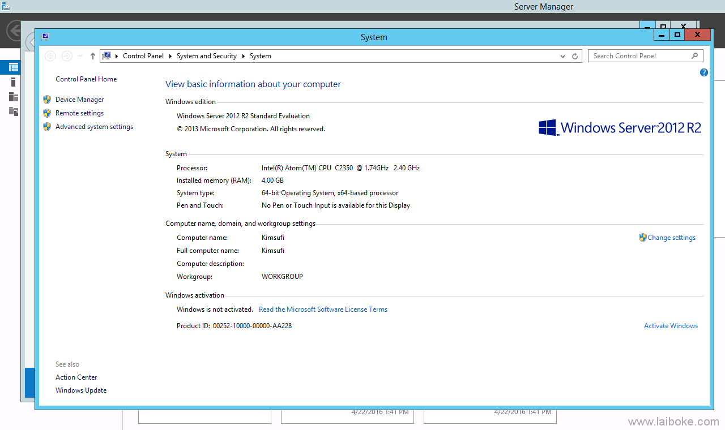This screenshot has width=725, height=430.
Task: Click the Intel Atom processor value
Action: (340, 168)
